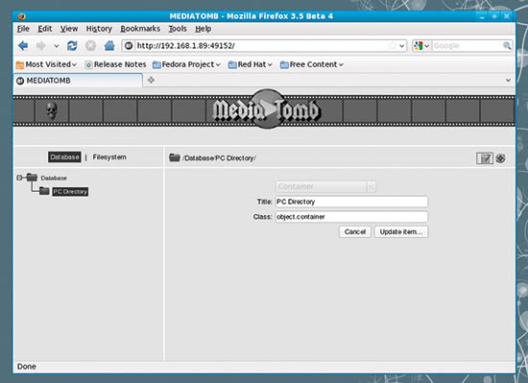
Task: Collapse the Database tree node
Action: tap(19, 178)
